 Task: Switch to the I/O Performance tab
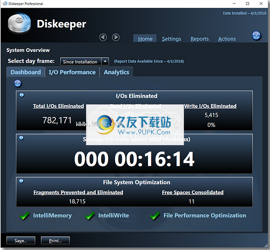coord(72,72)
